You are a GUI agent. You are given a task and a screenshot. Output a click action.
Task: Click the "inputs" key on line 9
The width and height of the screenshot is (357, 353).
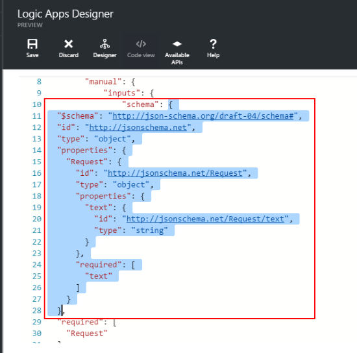(121, 93)
